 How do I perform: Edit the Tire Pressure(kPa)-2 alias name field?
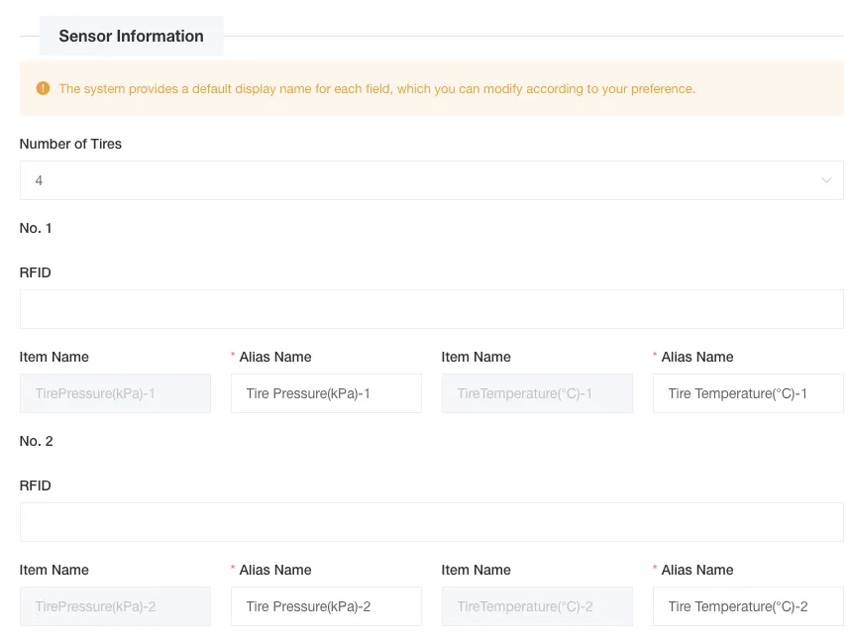(326, 606)
